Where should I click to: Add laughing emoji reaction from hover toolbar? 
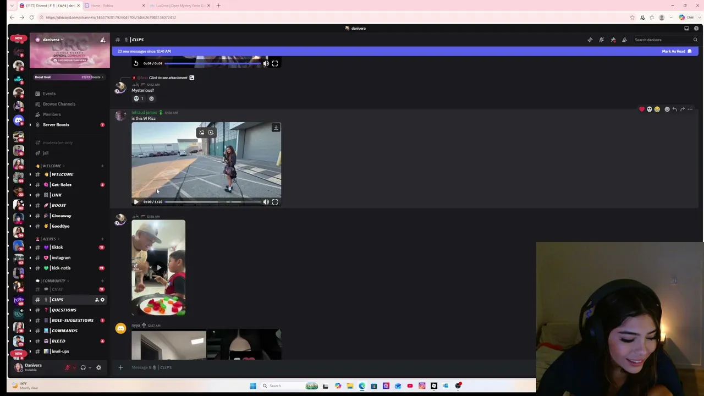coord(657,109)
